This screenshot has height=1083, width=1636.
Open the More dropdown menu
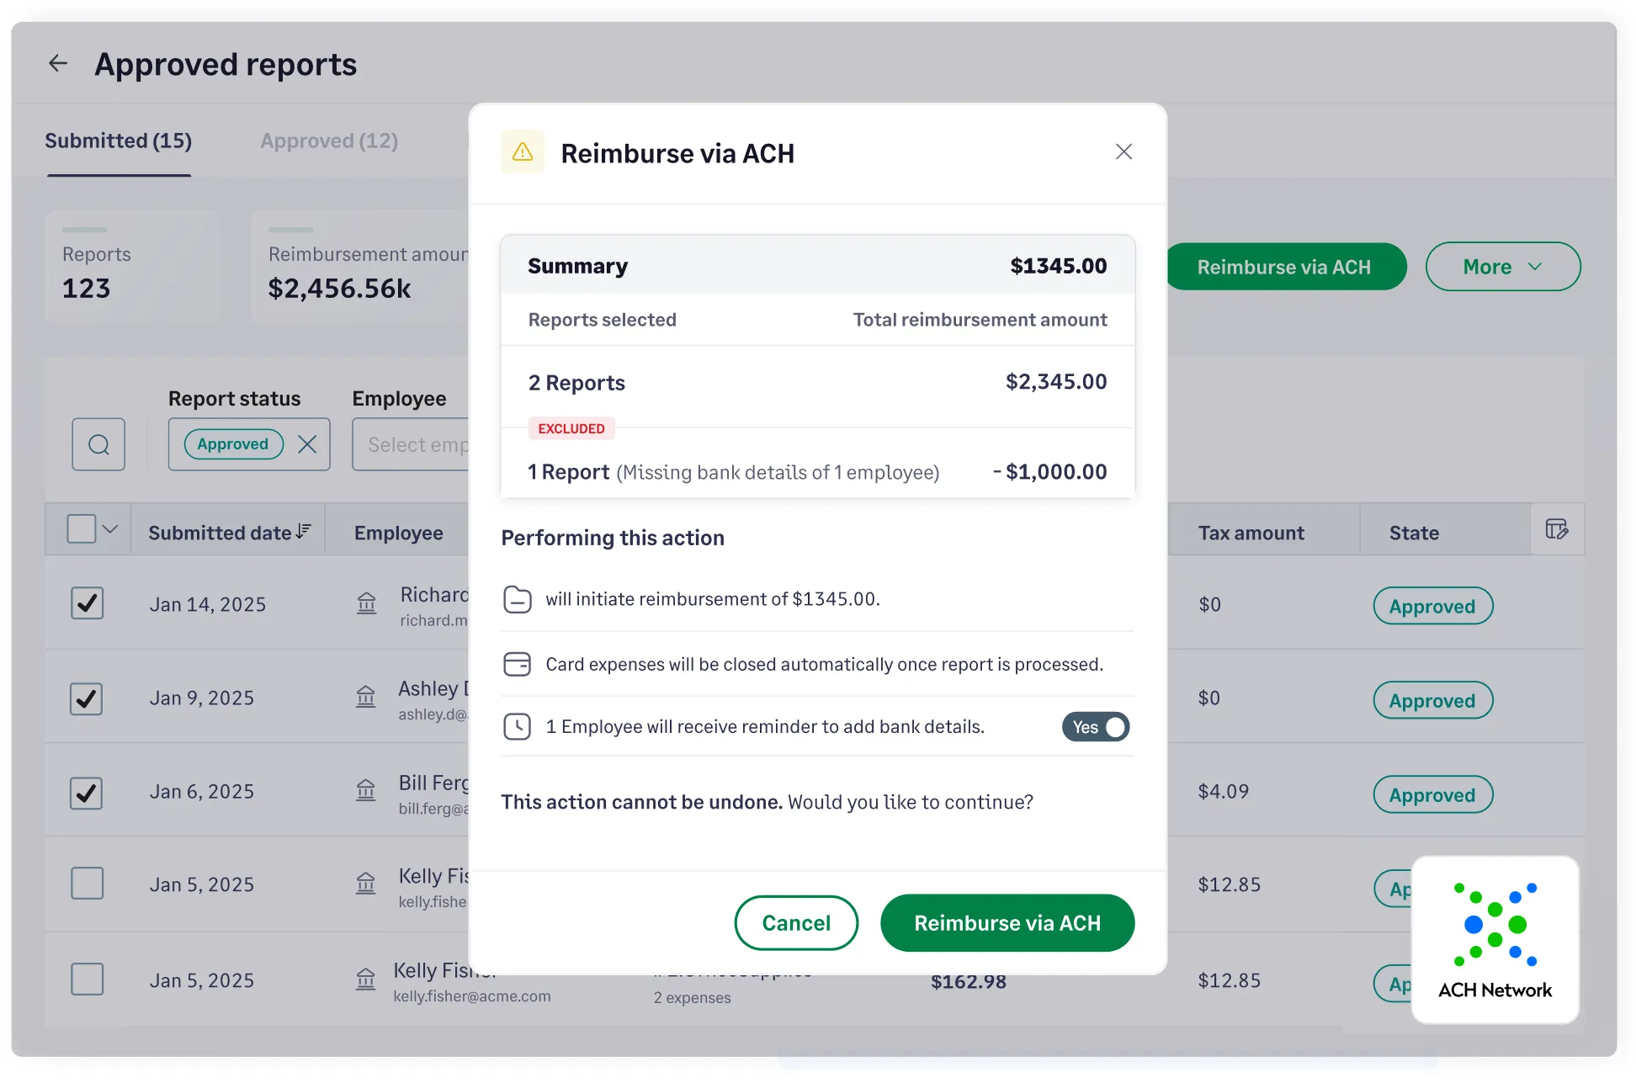point(1503,266)
